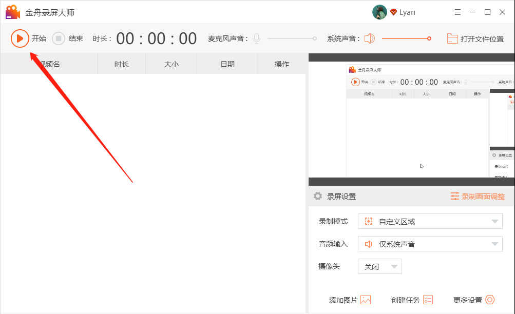Screen dimensions: 515x314
Task: Click the 录制画面调整 sliders icon
Action: [x=454, y=196]
